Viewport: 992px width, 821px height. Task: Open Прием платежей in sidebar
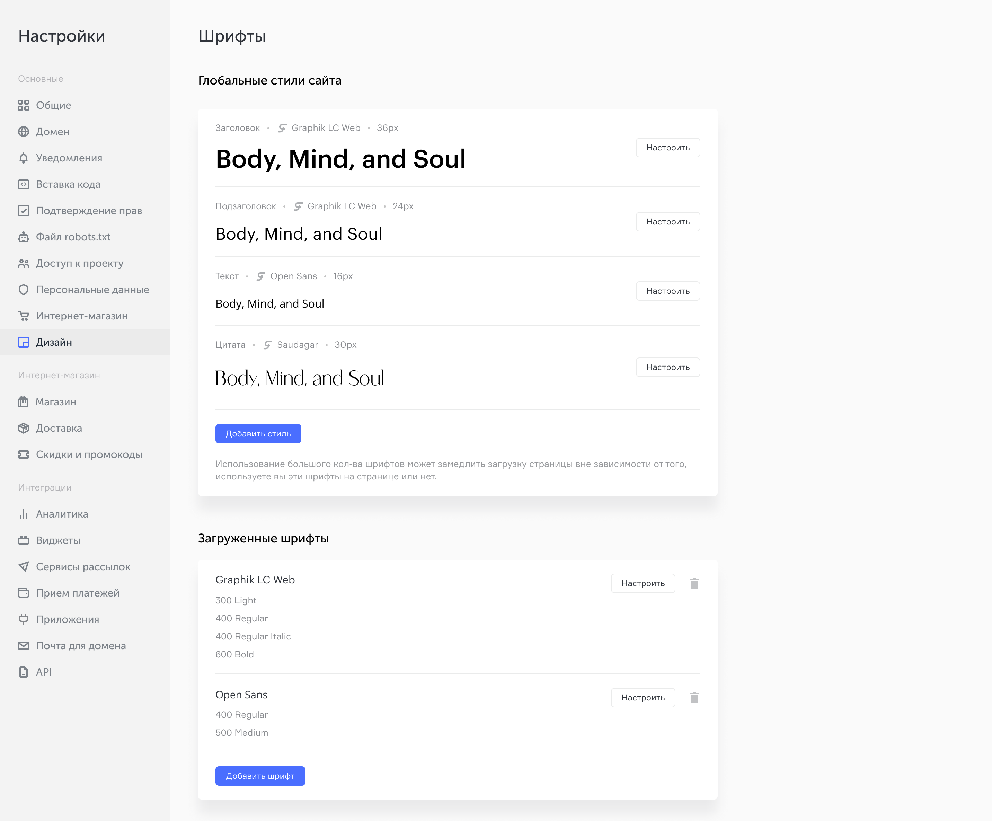coord(78,593)
